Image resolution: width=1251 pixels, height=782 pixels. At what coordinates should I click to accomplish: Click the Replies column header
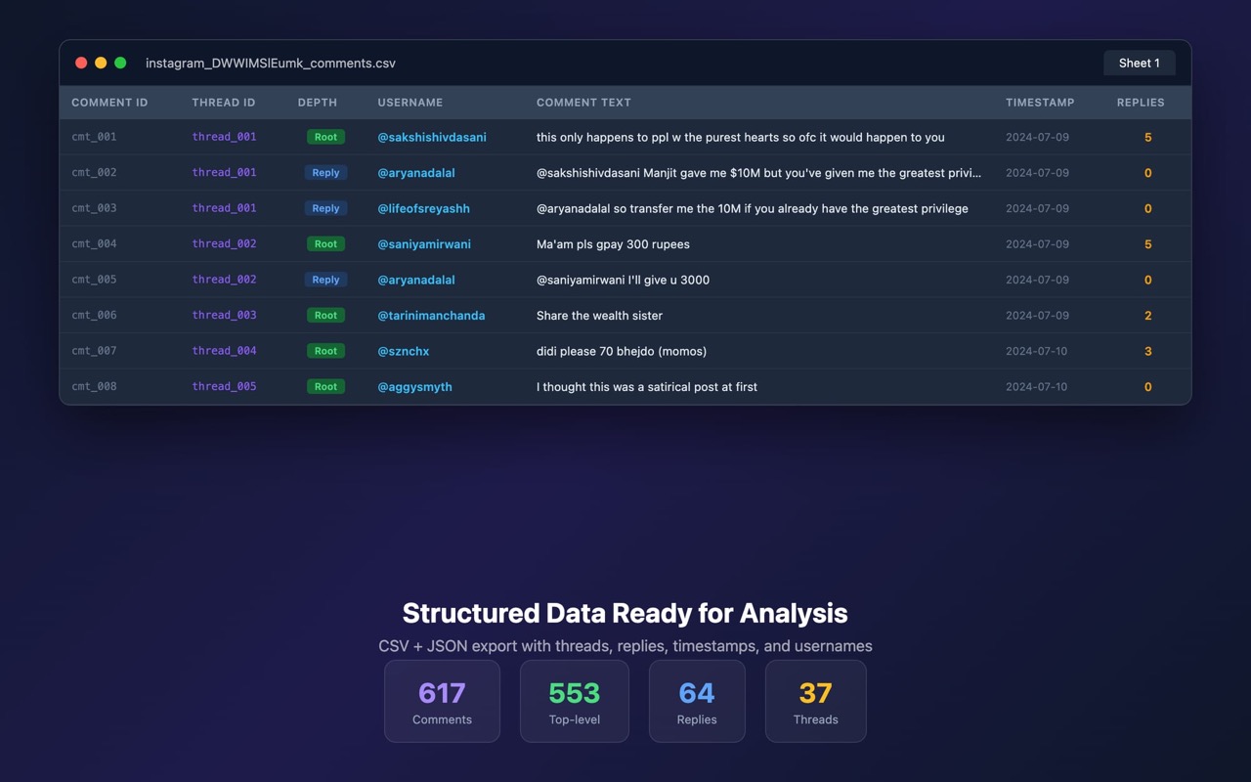click(x=1140, y=103)
